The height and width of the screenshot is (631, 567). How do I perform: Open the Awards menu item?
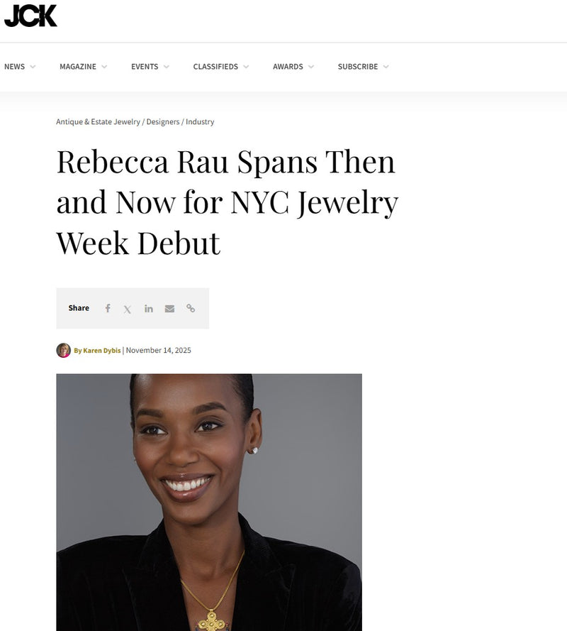coord(288,67)
